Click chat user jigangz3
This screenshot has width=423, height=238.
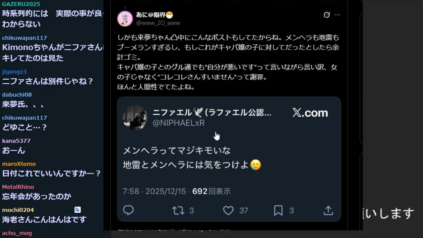(x=14, y=72)
